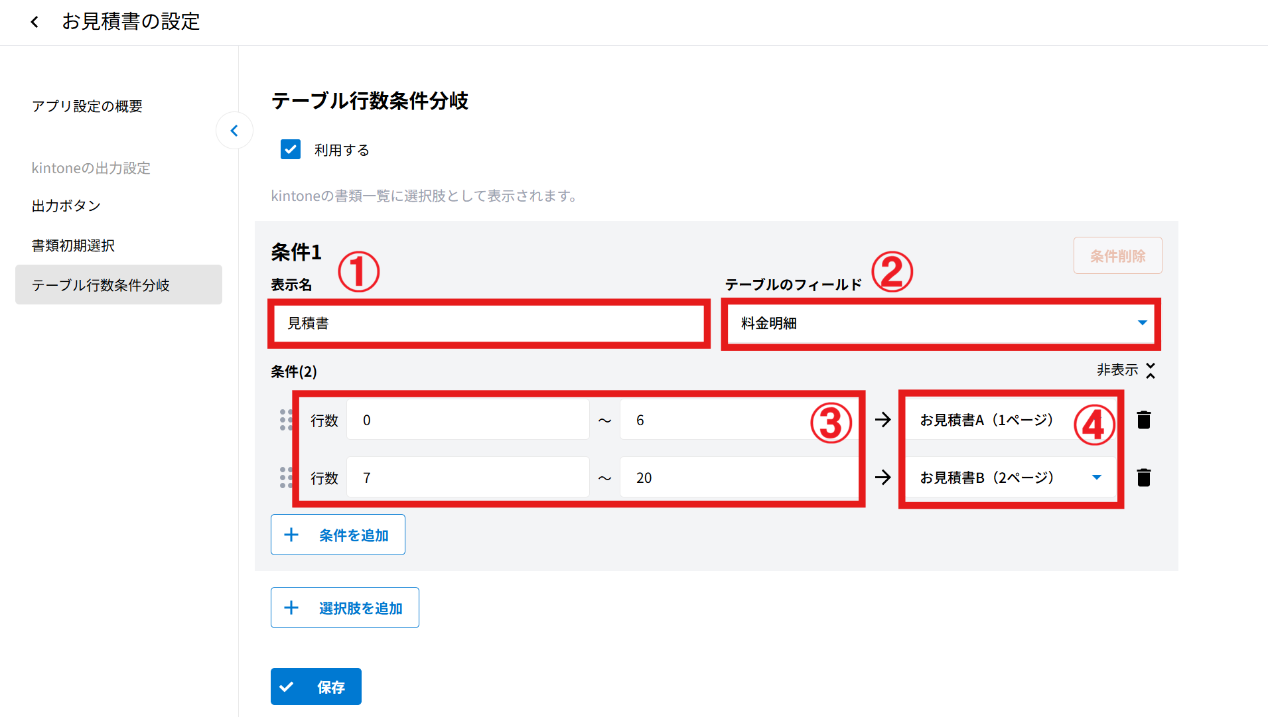Collapse the sidebar with the round chevron button
1268x717 pixels.
234,131
